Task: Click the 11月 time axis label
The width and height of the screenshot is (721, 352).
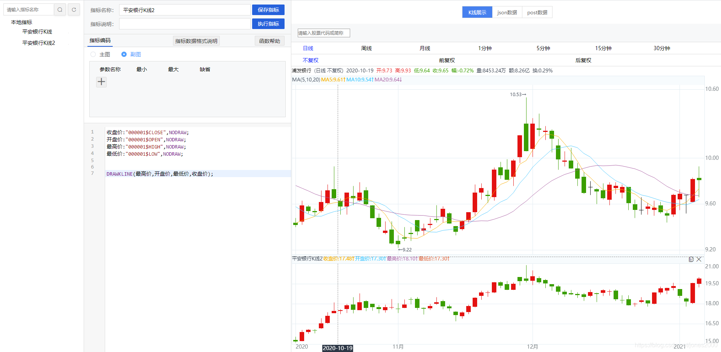Action: 398,347
